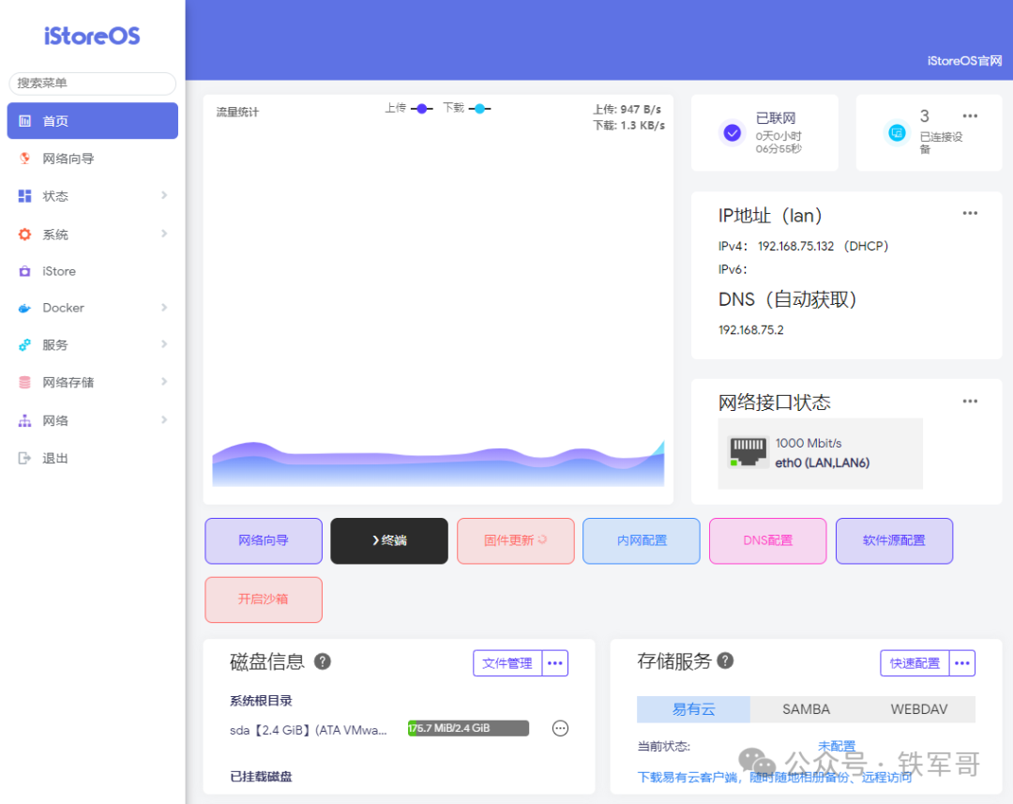Click the 退出 logout icon

point(24,458)
